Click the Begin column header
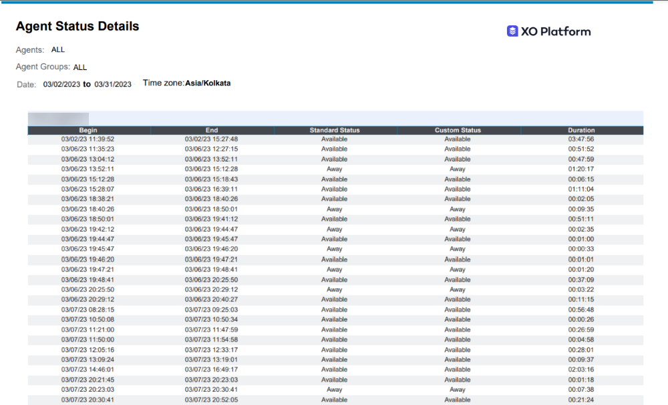This screenshot has height=405, width=668. pyautogui.click(x=88, y=130)
